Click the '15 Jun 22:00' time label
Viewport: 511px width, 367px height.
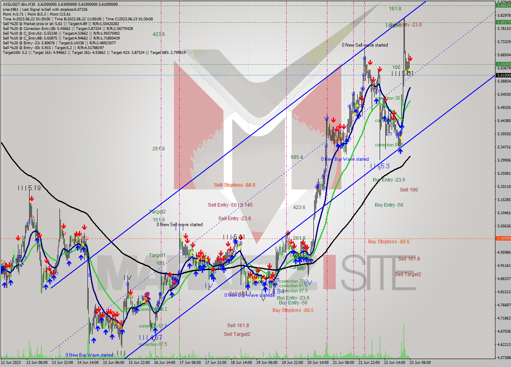point(139,363)
